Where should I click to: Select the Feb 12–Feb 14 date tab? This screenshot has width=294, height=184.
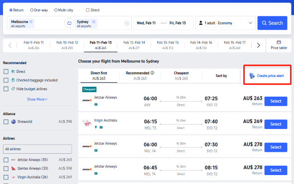134,45
